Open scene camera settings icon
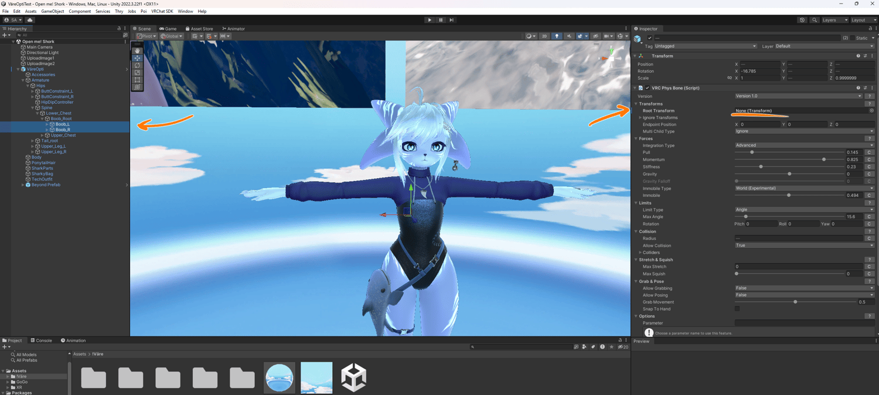This screenshot has width=879, height=395. click(608, 36)
